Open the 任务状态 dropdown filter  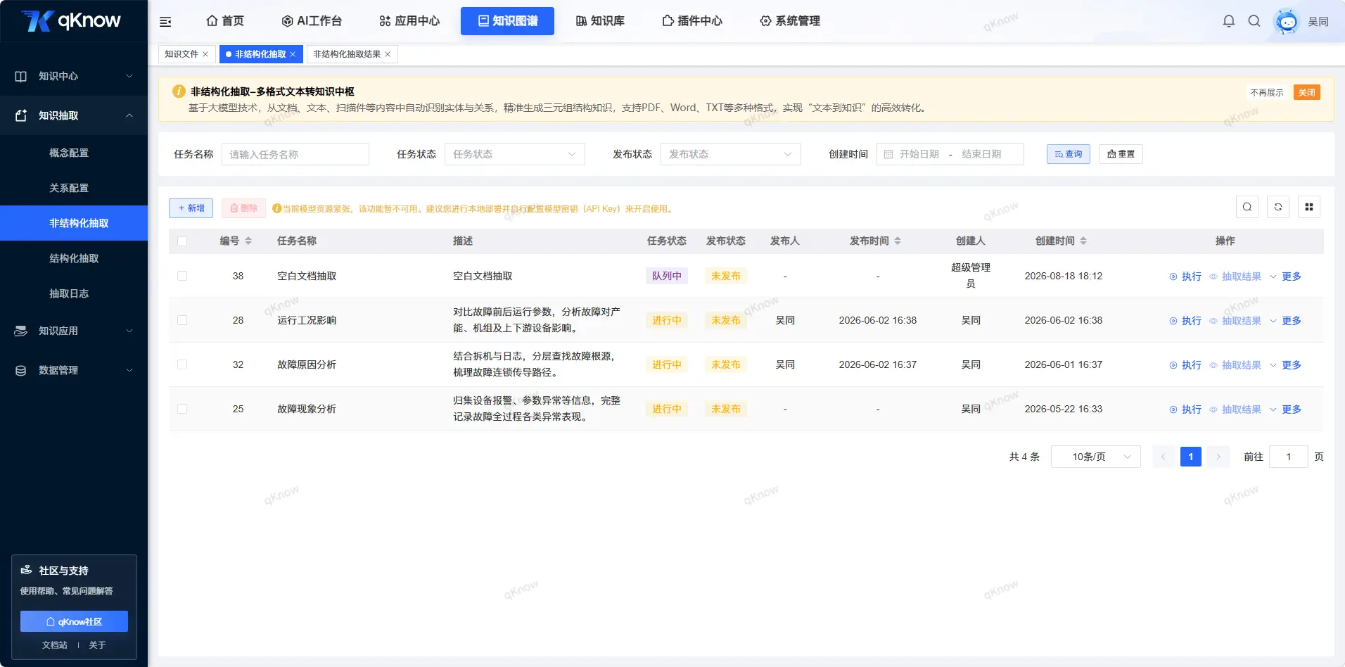pyautogui.click(x=515, y=154)
